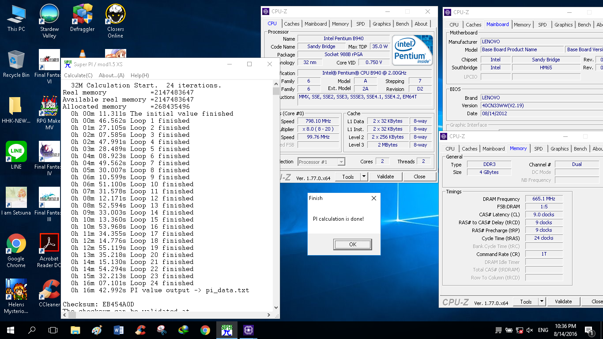Open the HHK-NEW folder on desktop

16,110
